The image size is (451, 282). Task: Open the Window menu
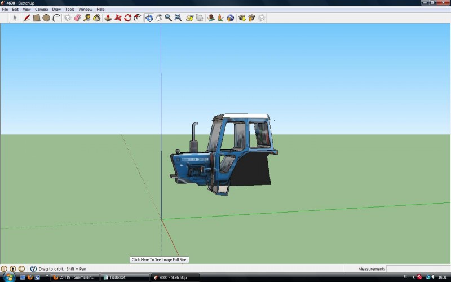pos(86,9)
